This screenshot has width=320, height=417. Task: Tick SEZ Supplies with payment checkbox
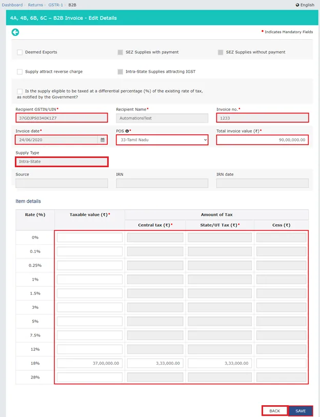tap(120, 52)
